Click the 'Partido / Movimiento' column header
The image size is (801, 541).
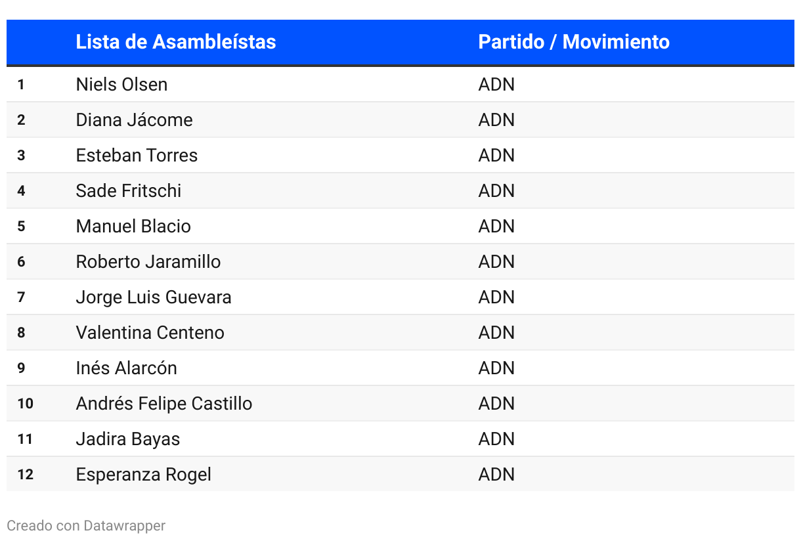pyautogui.click(x=574, y=42)
